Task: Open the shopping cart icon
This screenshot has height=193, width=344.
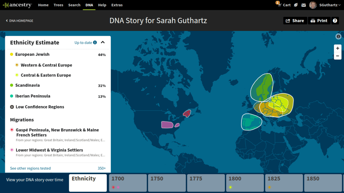Action: coord(284,5)
